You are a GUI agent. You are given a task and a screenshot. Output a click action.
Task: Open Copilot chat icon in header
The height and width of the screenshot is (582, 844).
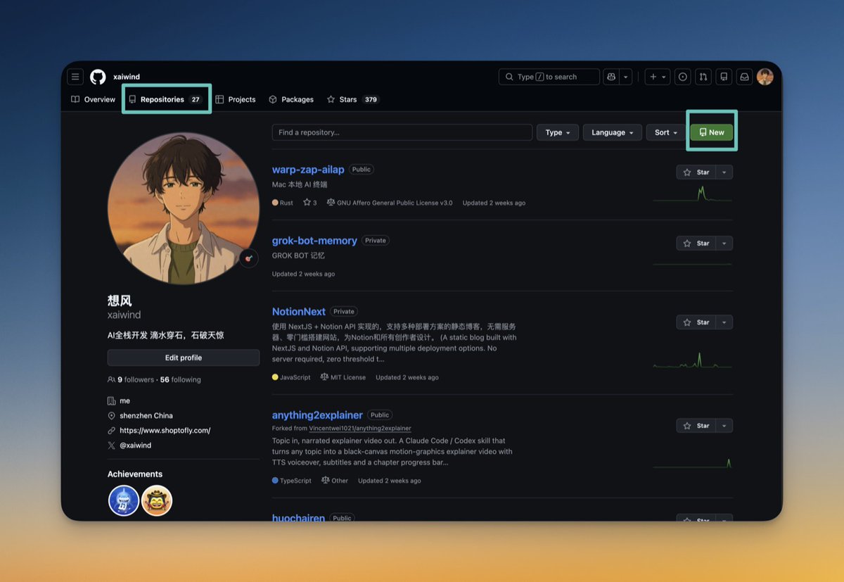(x=610, y=77)
